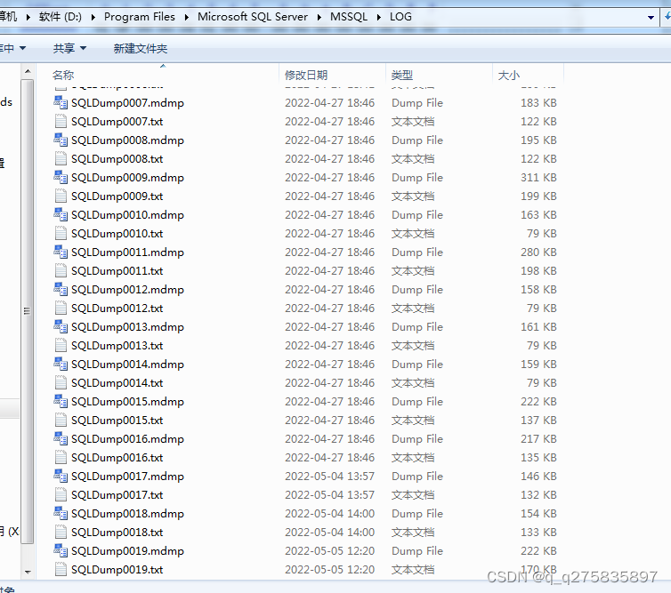Click the SQLDump0016.txt file icon
The height and width of the screenshot is (593, 671).
[x=61, y=458]
